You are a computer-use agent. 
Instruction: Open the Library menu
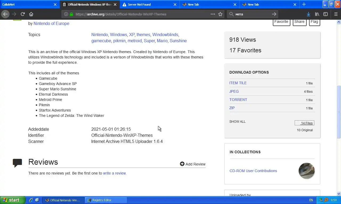(x=317, y=14)
